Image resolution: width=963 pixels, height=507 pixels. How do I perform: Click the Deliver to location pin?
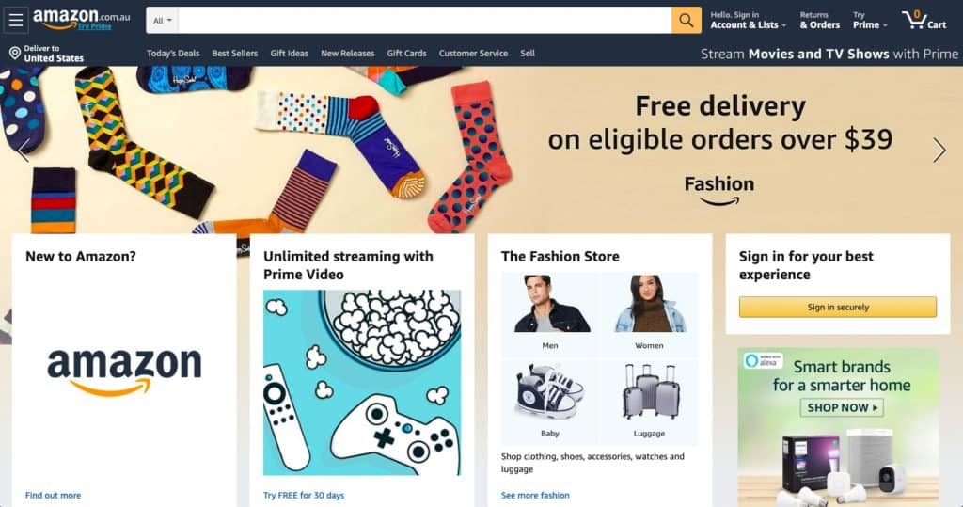(15, 53)
